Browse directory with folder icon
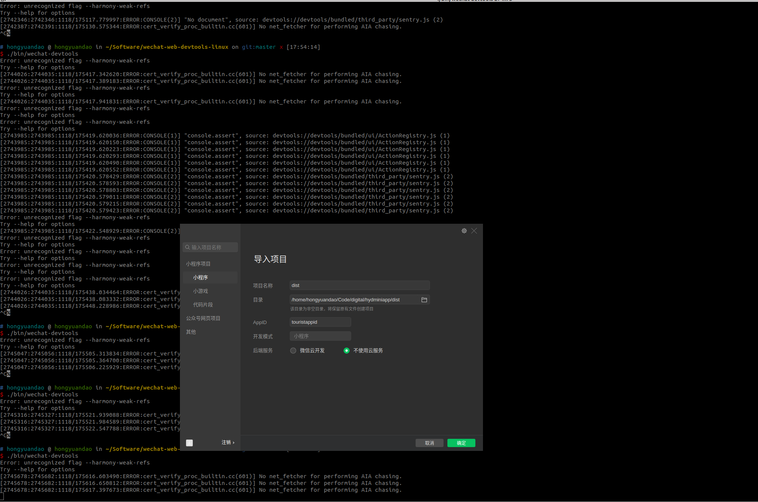The width and height of the screenshot is (758, 502). click(x=424, y=300)
